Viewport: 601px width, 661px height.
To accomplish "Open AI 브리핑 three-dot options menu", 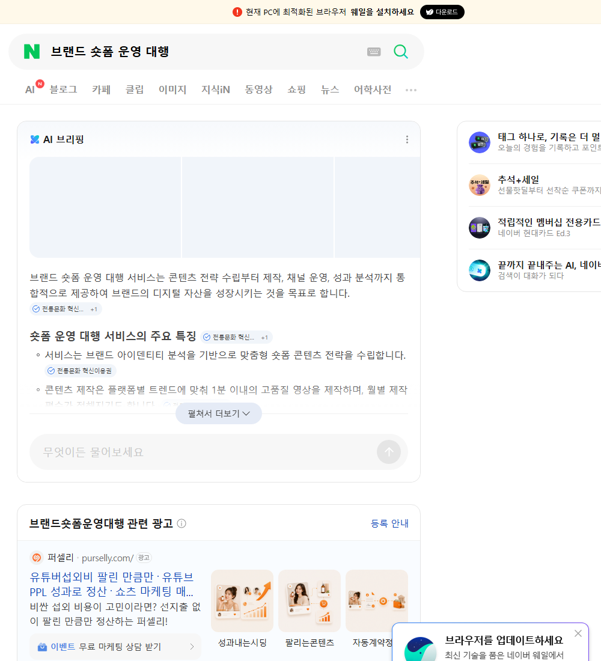I will tap(407, 139).
